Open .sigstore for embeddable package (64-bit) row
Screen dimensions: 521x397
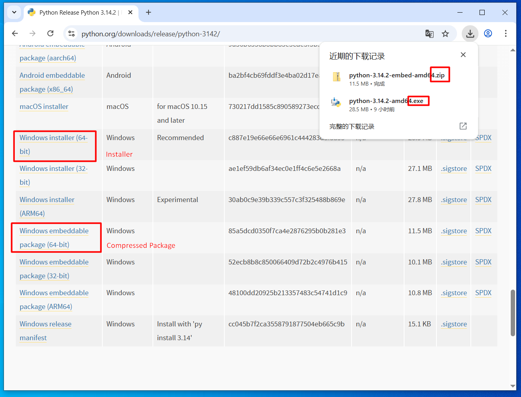click(454, 231)
